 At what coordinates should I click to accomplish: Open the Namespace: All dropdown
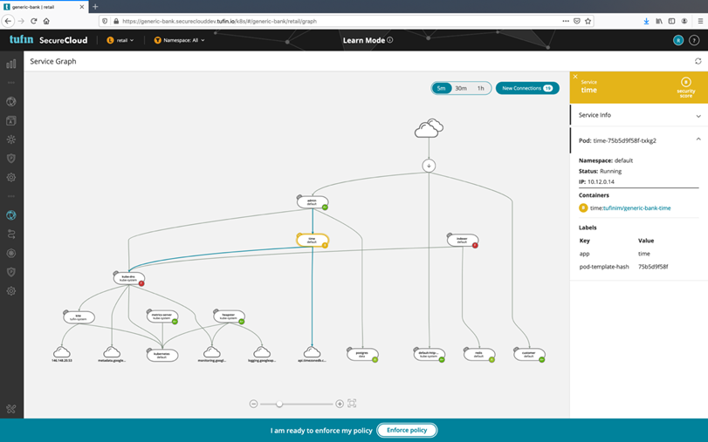tap(180, 40)
